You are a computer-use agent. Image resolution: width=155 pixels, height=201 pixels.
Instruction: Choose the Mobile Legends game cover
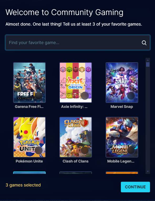pos(122,137)
